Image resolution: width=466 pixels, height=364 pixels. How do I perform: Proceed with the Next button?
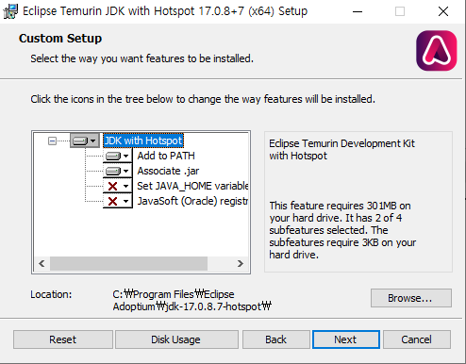[346, 339]
